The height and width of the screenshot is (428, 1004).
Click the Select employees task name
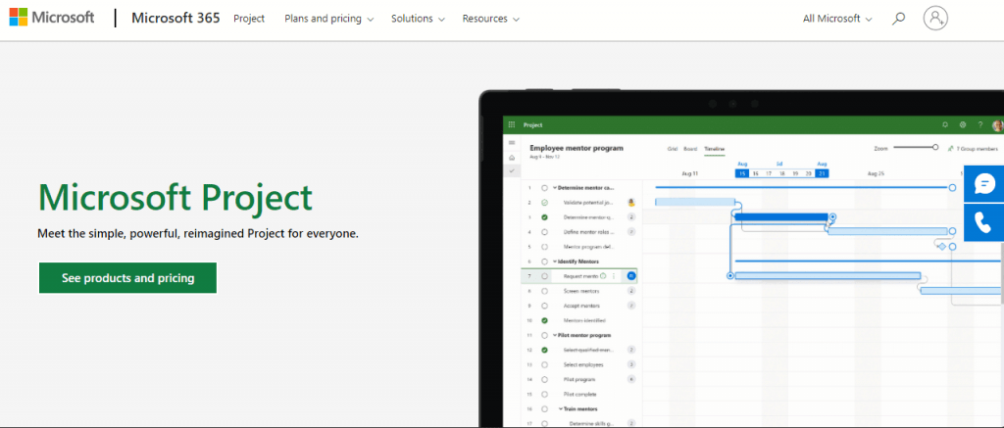click(583, 364)
